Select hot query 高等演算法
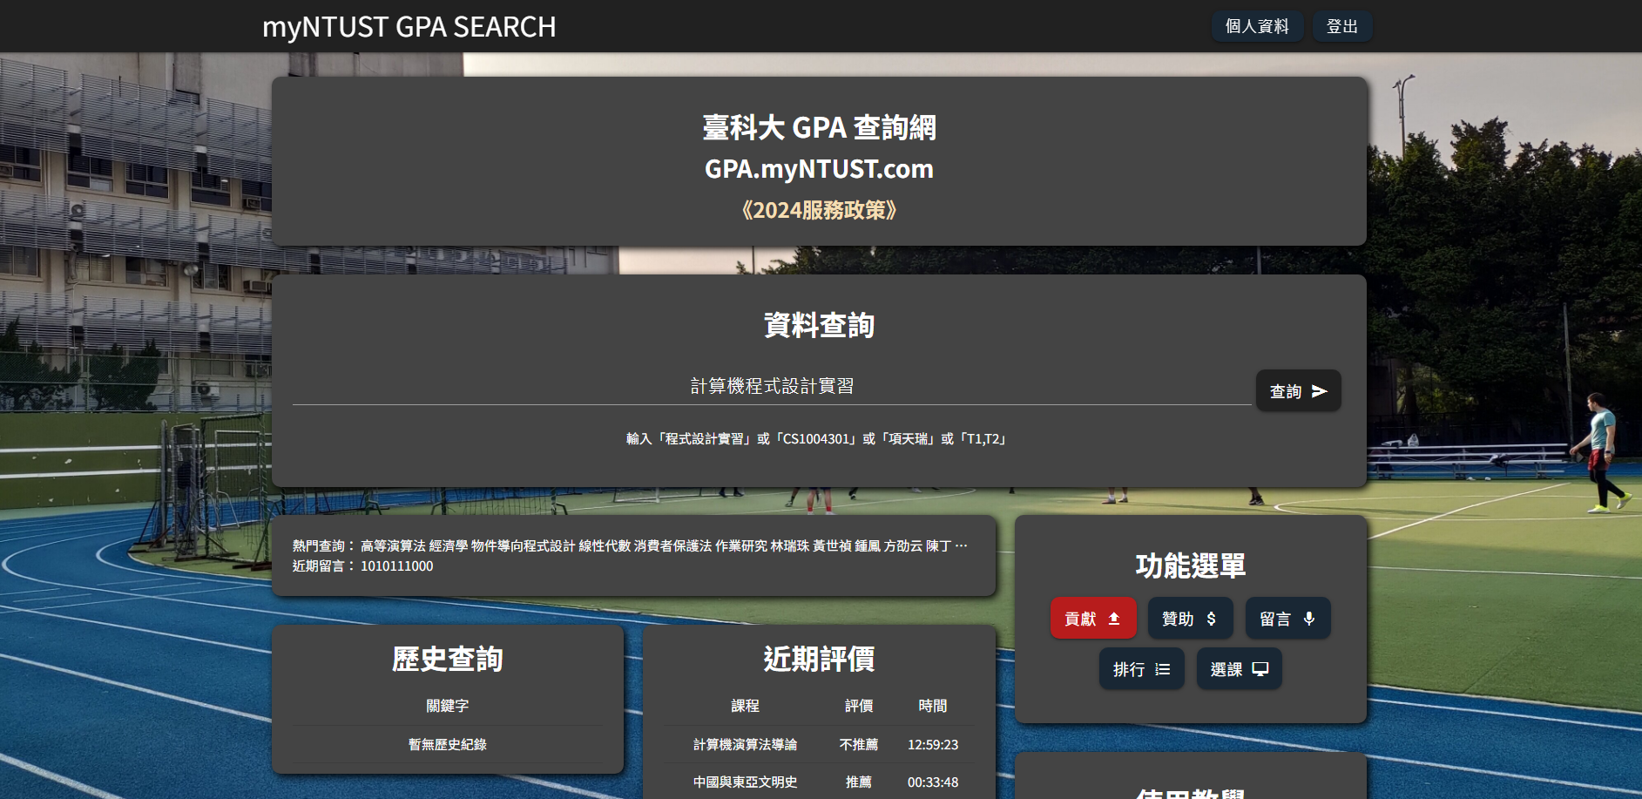This screenshot has width=1642, height=799. [x=393, y=546]
